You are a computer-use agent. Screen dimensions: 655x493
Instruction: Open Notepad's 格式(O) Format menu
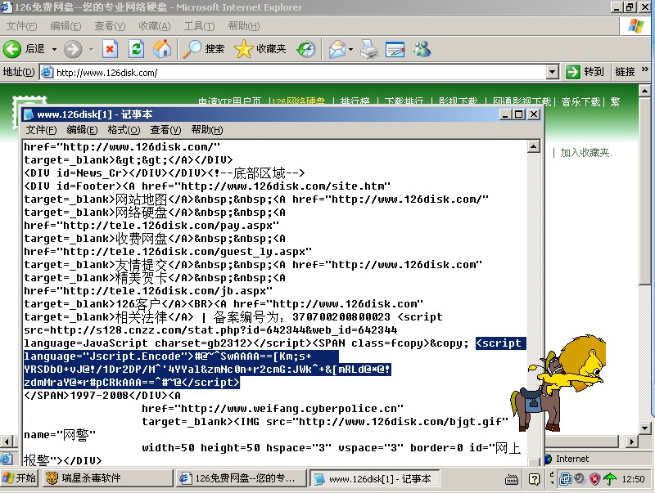pyautogui.click(x=123, y=130)
